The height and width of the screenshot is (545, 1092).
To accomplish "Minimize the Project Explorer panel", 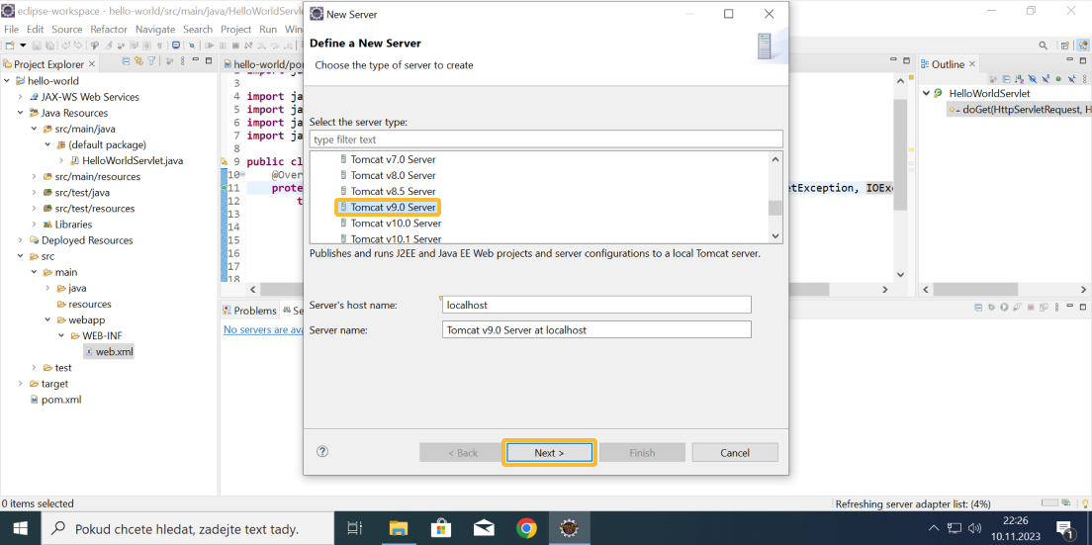I will (196, 59).
